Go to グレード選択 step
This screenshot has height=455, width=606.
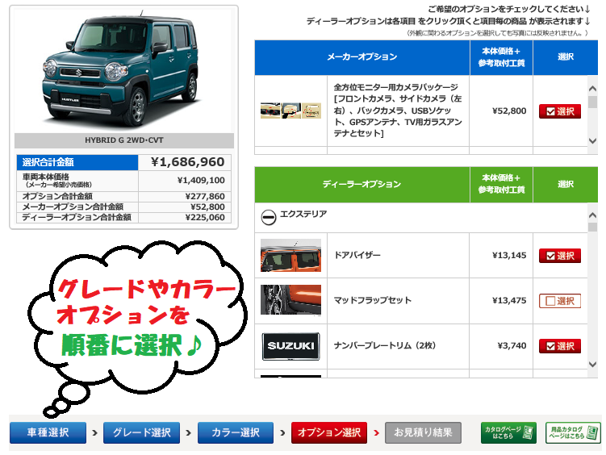141,432
